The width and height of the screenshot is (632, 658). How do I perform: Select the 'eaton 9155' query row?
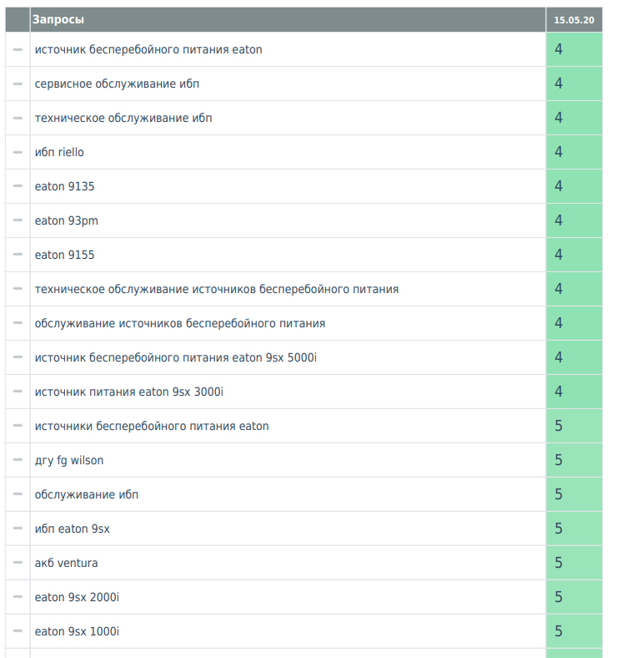[288, 255]
